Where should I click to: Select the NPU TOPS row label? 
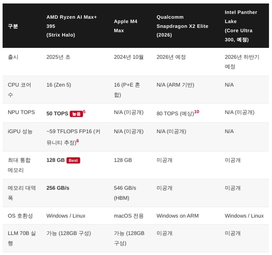[21, 112]
